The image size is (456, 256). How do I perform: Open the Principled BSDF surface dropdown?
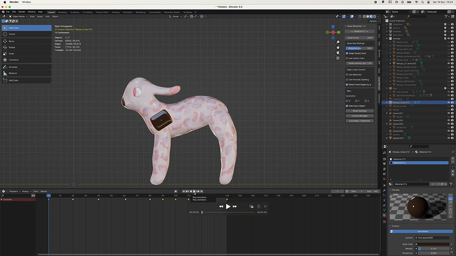coord(432,238)
